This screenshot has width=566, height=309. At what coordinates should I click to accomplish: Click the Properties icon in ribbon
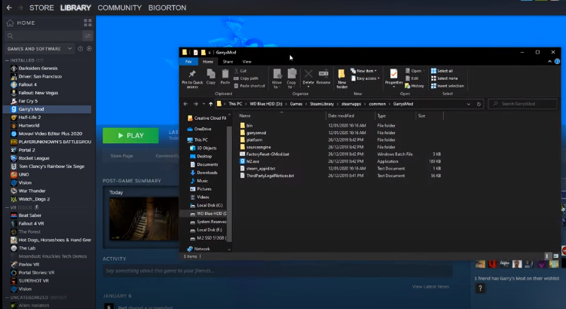[x=393, y=77]
